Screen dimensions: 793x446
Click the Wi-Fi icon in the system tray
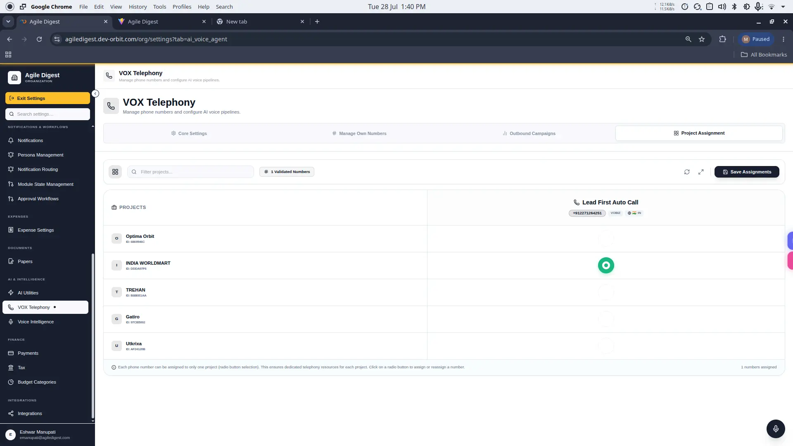(771, 7)
